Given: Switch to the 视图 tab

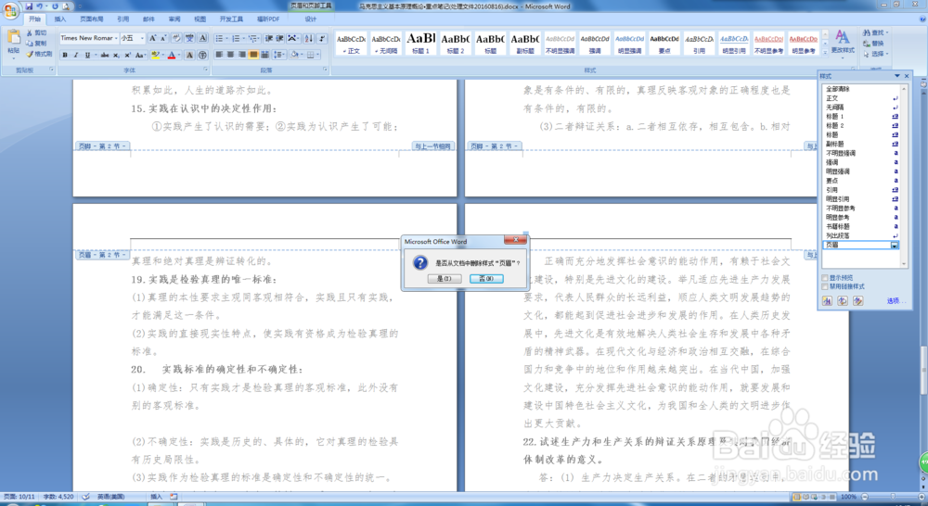Looking at the screenshot, I should point(200,19).
